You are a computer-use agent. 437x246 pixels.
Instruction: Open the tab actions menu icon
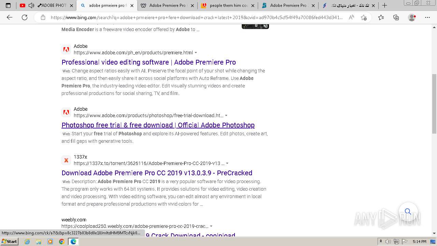[8, 5]
